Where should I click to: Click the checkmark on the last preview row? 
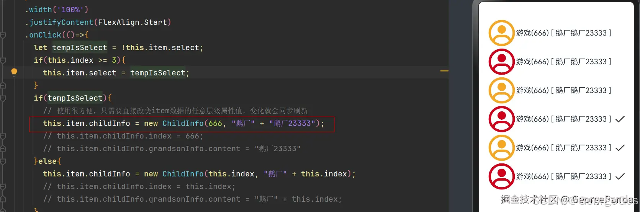pos(620,176)
